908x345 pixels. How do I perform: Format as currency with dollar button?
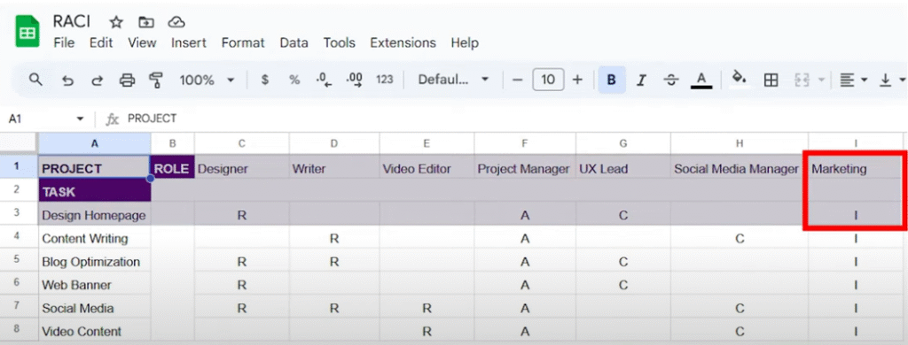(264, 80)
